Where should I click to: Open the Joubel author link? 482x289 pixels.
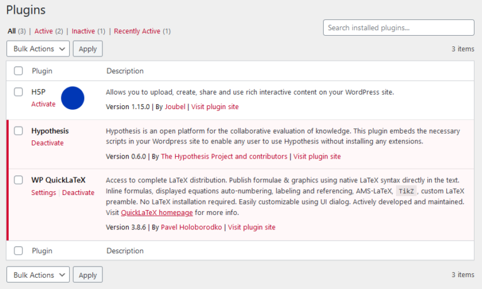(x=174, y=107)
